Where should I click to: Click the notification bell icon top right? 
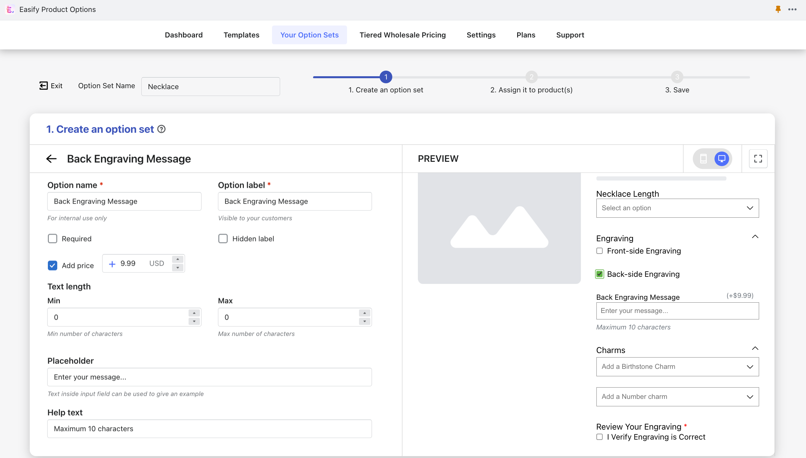[x=778, y=9]
